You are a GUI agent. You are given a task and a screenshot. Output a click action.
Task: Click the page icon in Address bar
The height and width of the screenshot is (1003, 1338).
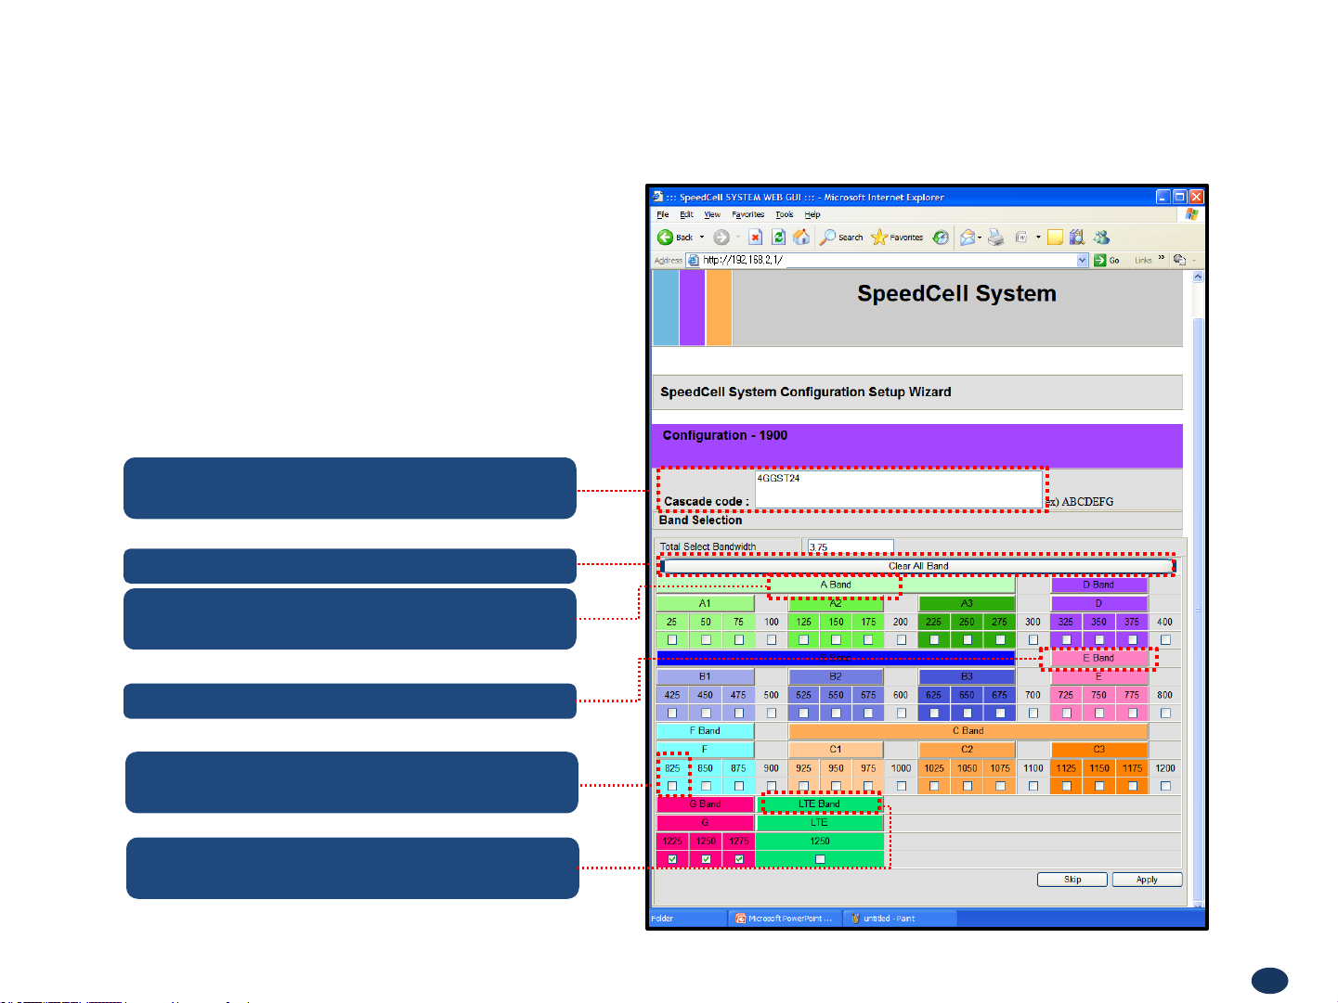click(694, 261)
